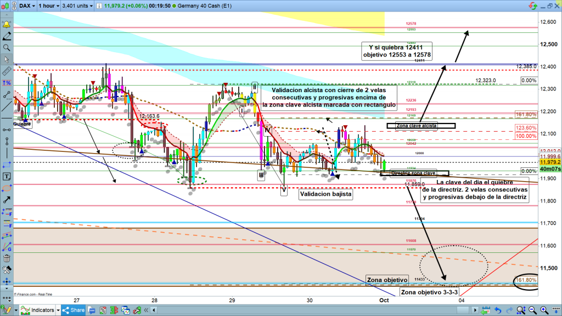Toggle the cursor pointer mode
Screen dimensions: 562x316
7,59
